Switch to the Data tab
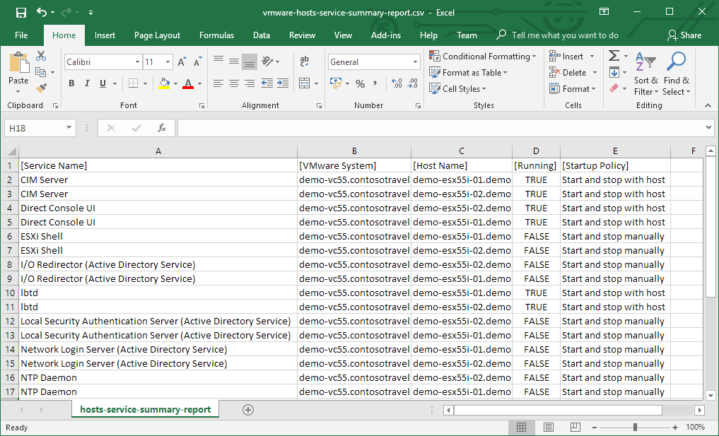The image size is (719, 436). (262, 35)
